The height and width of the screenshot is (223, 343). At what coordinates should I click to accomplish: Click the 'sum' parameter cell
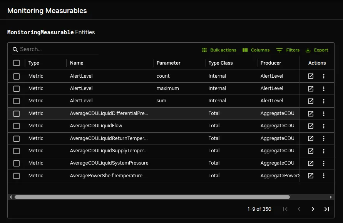click(161, 101)
